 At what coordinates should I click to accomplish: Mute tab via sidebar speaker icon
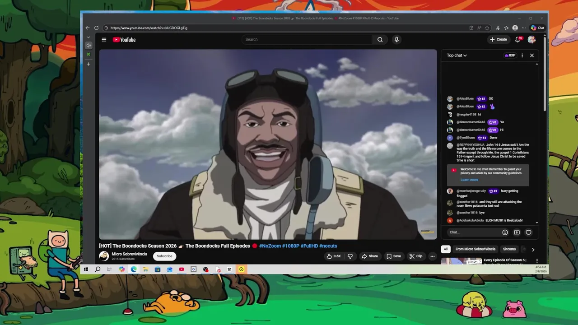[x=89, y=45]
